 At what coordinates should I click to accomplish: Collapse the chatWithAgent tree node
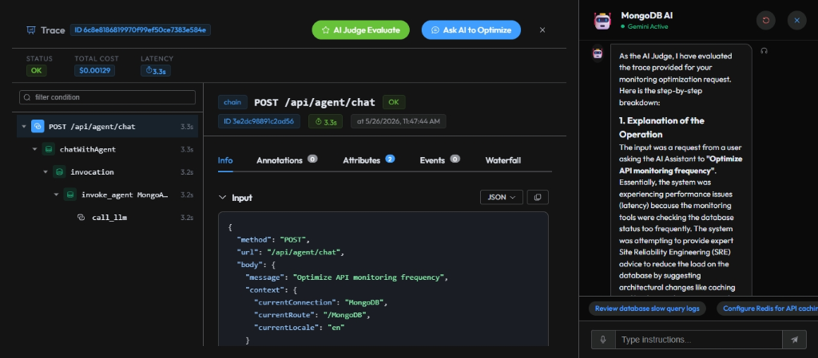click(35, 149)
